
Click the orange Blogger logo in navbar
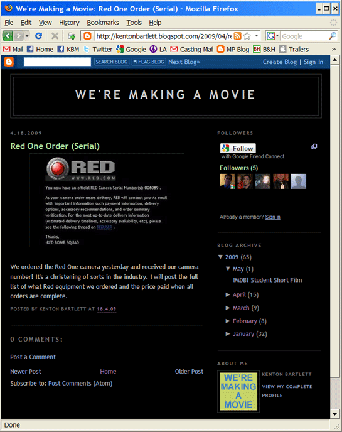click(9, 62)
